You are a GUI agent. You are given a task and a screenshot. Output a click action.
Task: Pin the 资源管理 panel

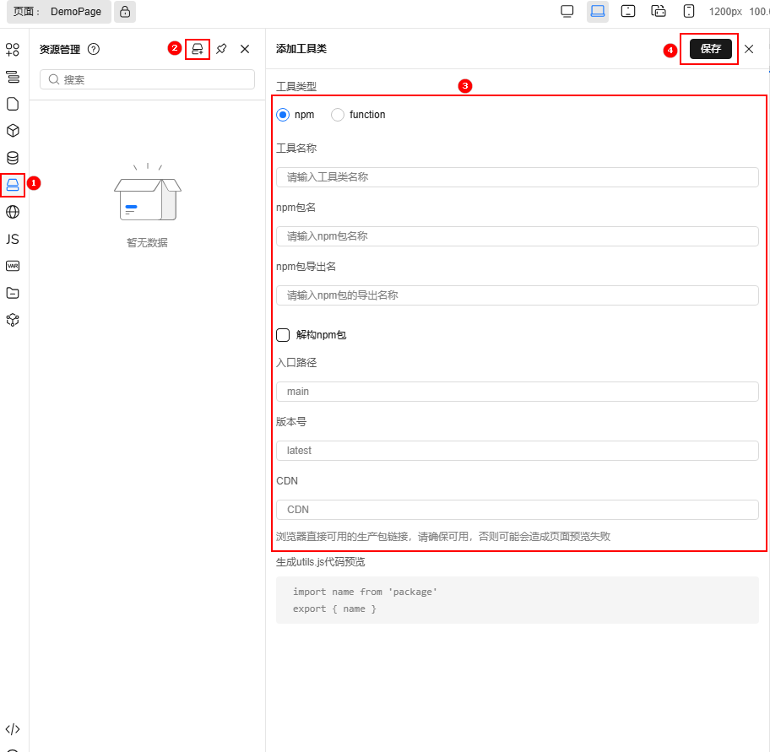tap(221, 49)
